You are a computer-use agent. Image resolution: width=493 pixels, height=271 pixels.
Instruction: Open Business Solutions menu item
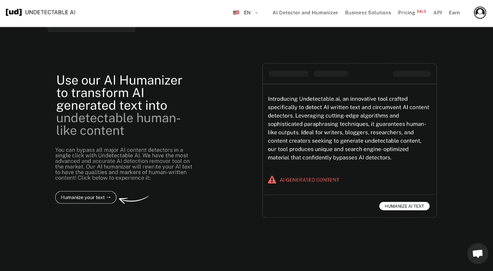tap(368, 13)
